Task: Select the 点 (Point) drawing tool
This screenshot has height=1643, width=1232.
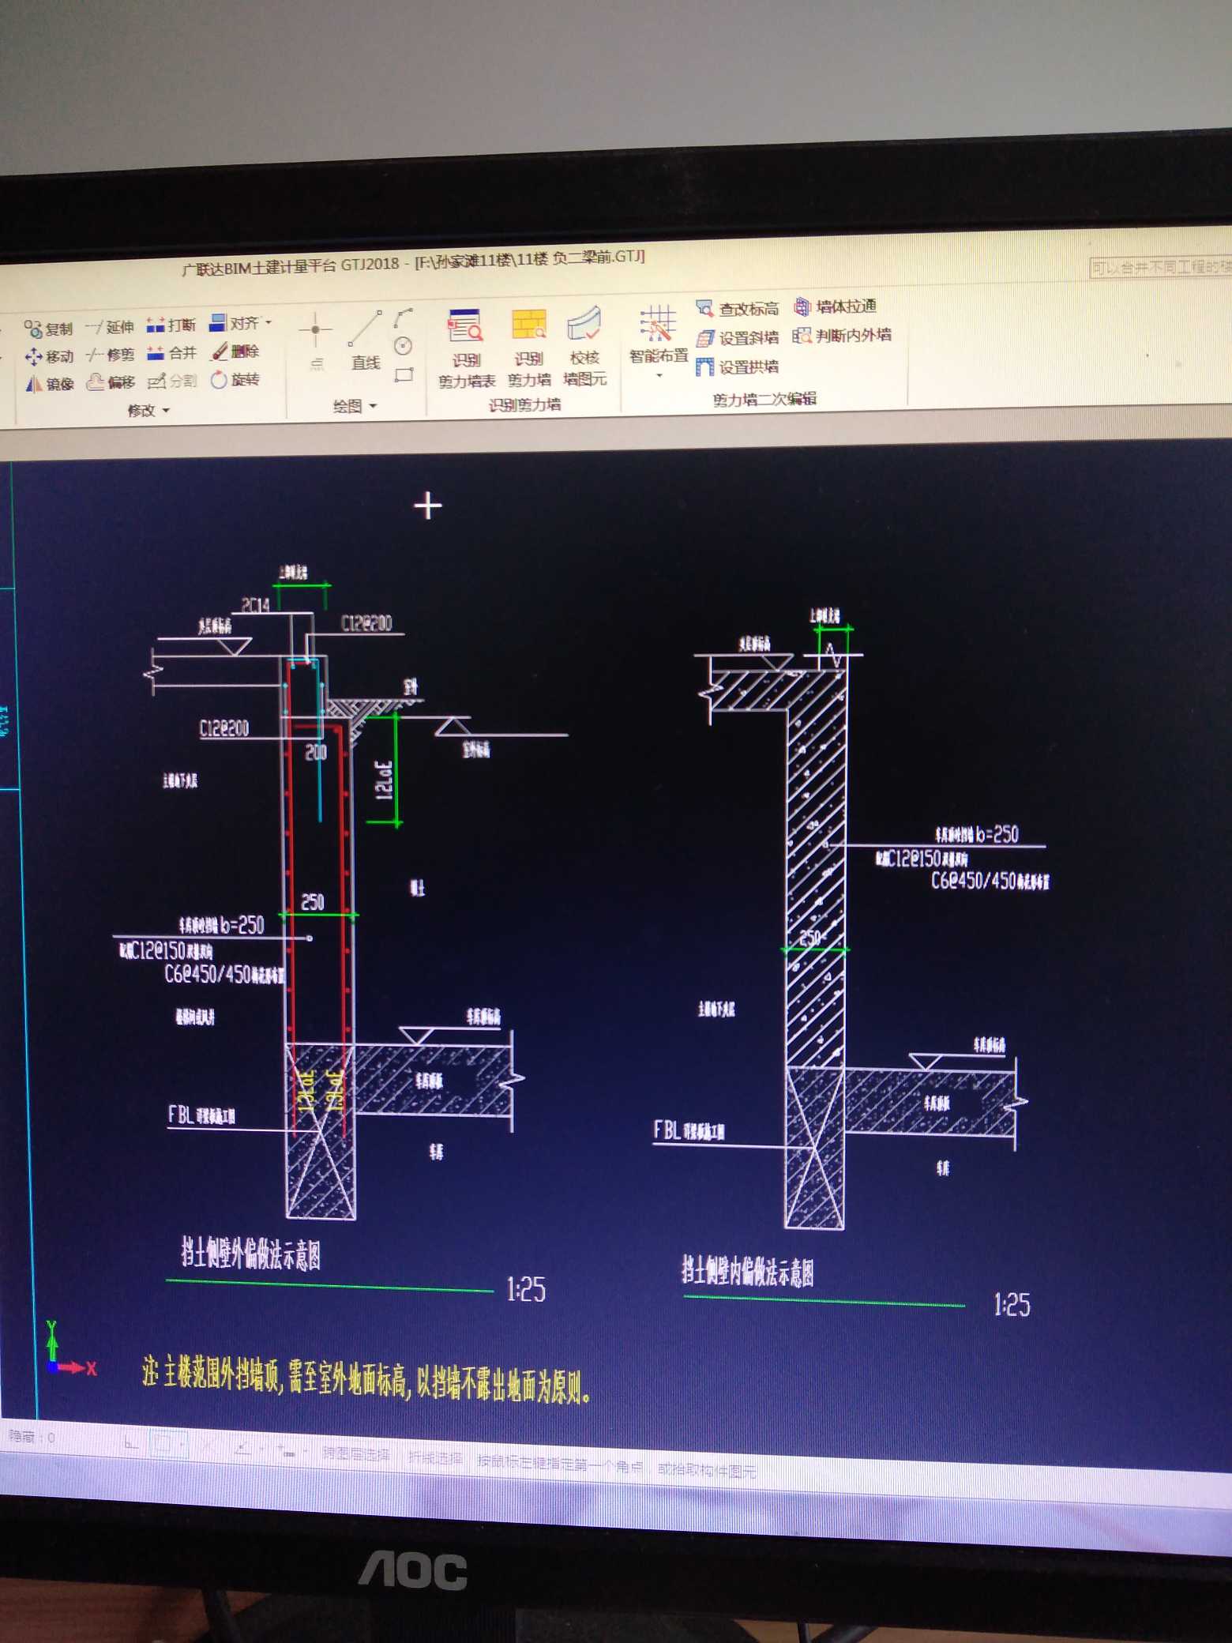Action: point(316,341)
